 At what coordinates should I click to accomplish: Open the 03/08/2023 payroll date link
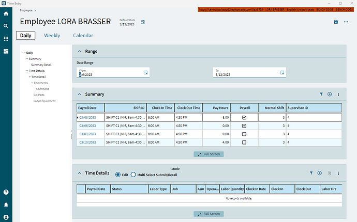pyautogui.click(x=87, y=125)
